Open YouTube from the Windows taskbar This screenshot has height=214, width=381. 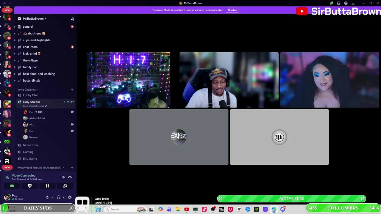(x=187, y=209)
